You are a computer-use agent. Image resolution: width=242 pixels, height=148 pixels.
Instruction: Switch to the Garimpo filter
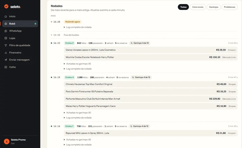click(214, 7)
